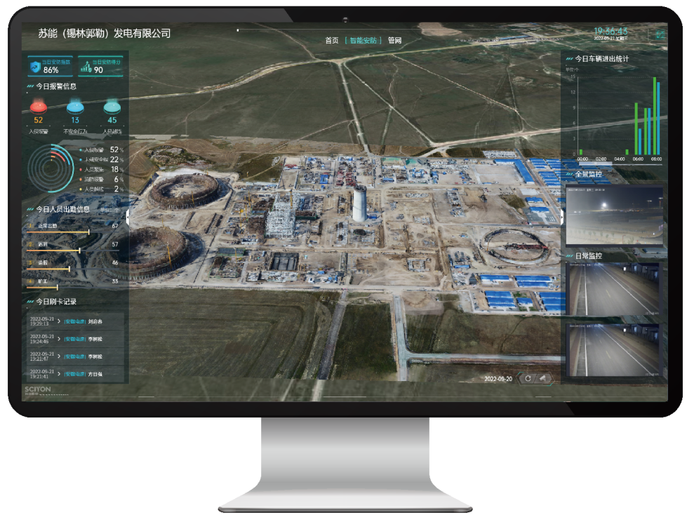The width and height of the screenshot is (687, 527).
Task: Switch to the 管网 tab
Action: (x=394, y=41)
